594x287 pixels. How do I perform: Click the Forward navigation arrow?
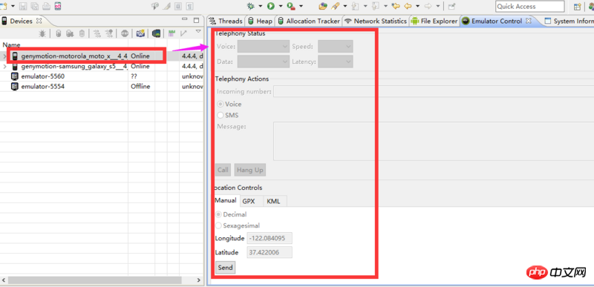[428, 6]
